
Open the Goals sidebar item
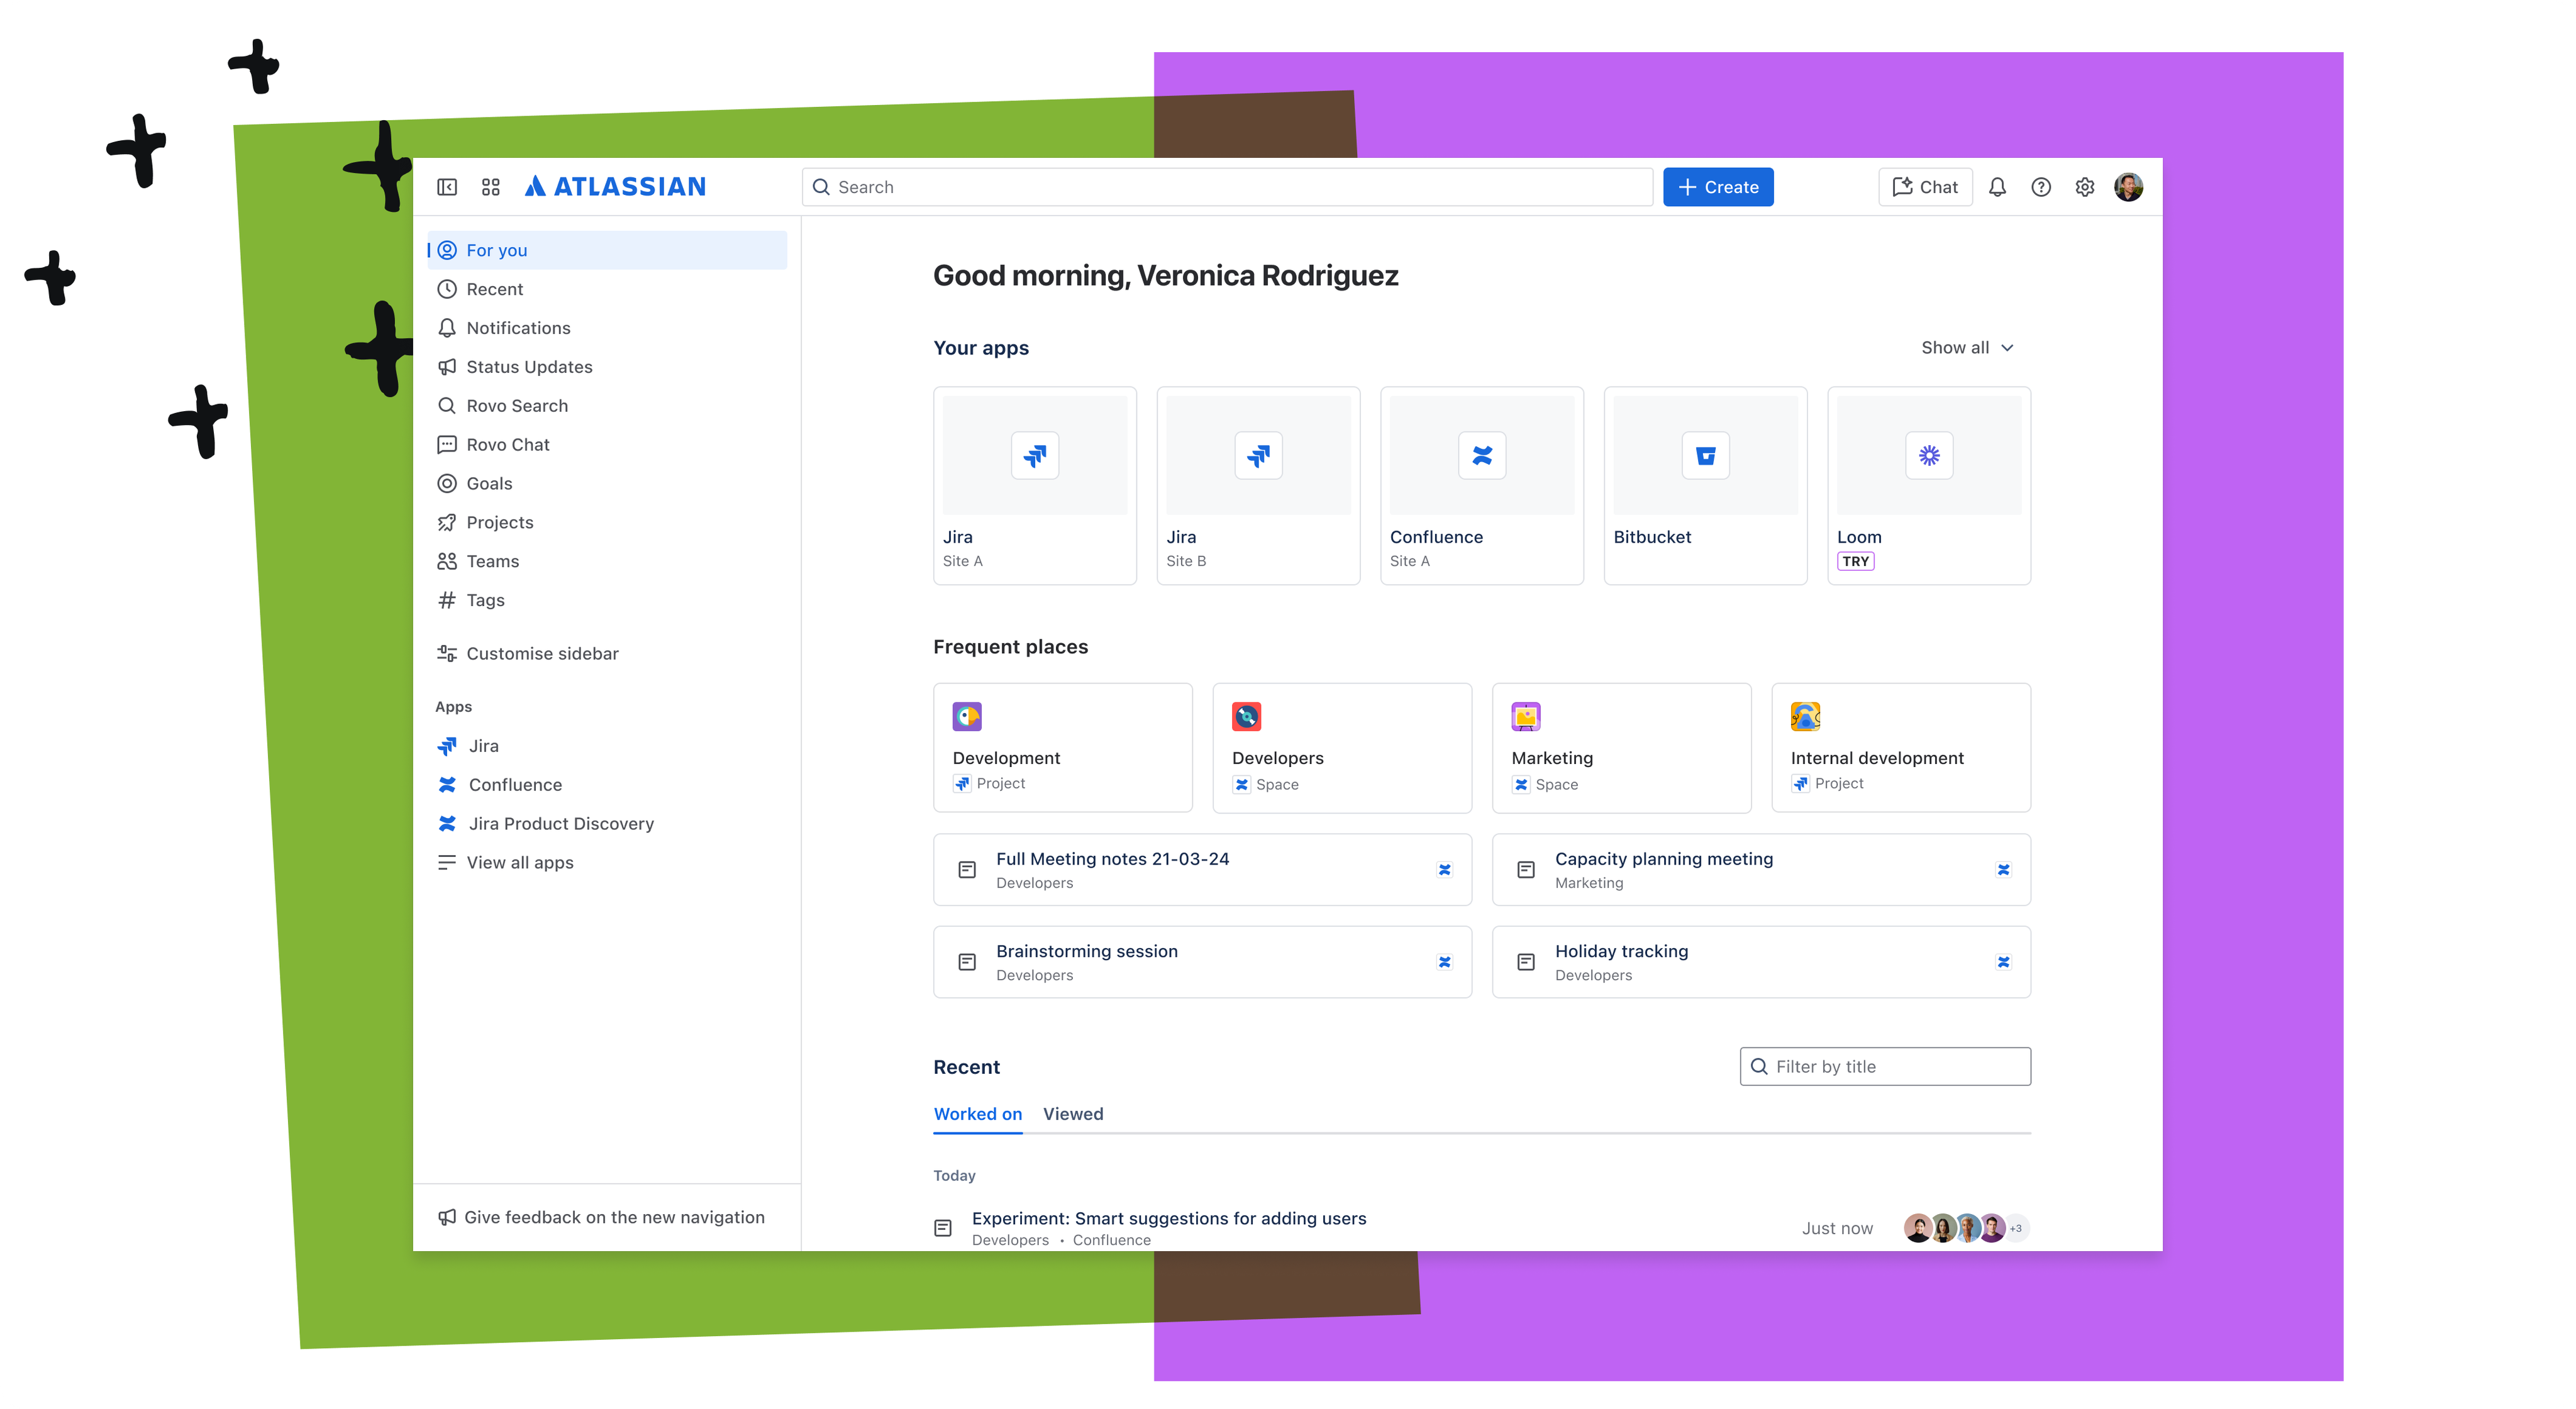tap(489, 484)
